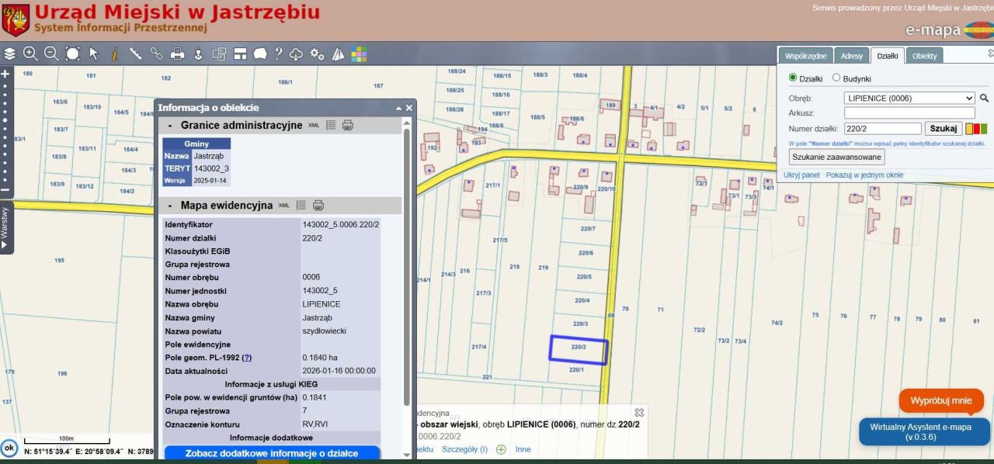The width and height of the screenshot is (994, 464).
Task: Export Mapa ewidencyjna as XML
Action: coord(283,206)
